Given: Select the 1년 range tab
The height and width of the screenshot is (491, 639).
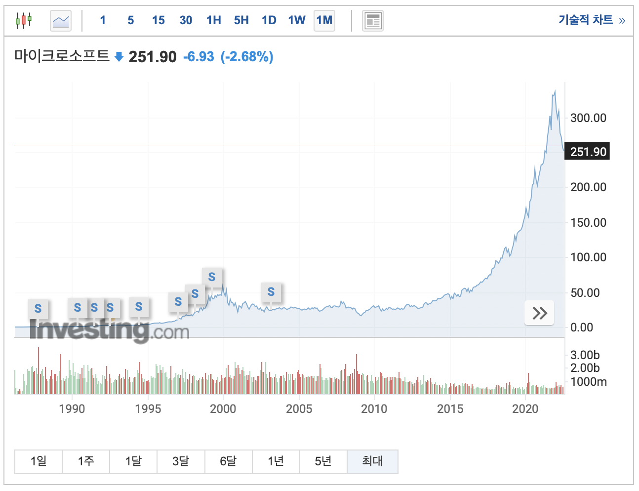Looking at the screenshot, I should [x=276, y=461].
